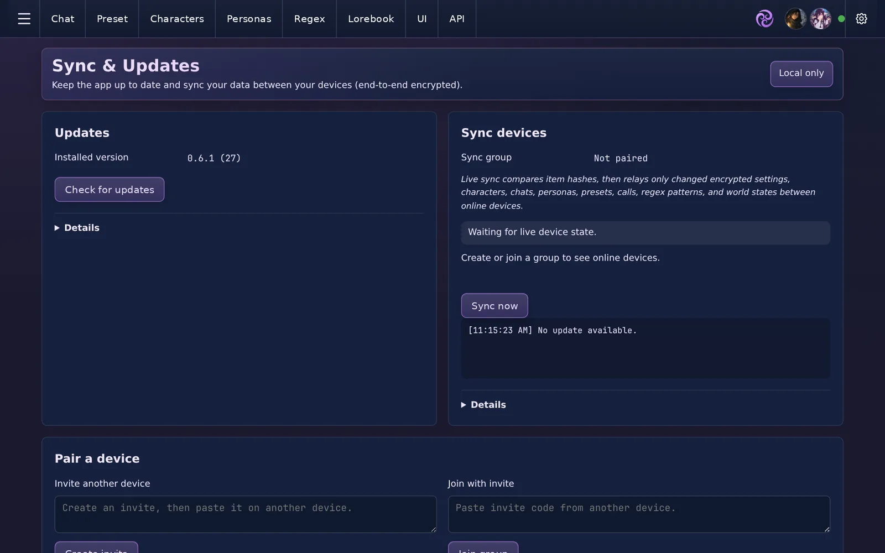
Task: Click the Sync & Updates heading
Action: (126, 66)
